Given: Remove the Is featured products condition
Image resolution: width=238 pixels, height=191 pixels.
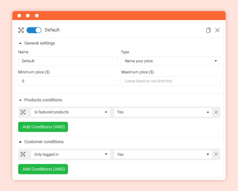Looking at the screenshot, I should pos(216,112).
